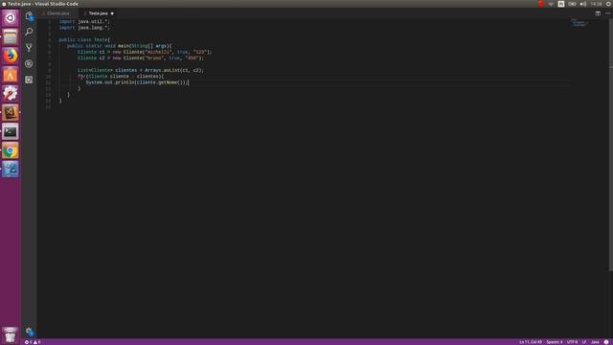The height and width of the screenshot is (345, 613).
Task: Click the launcher icon below Chrome
Action: [11, 169]
